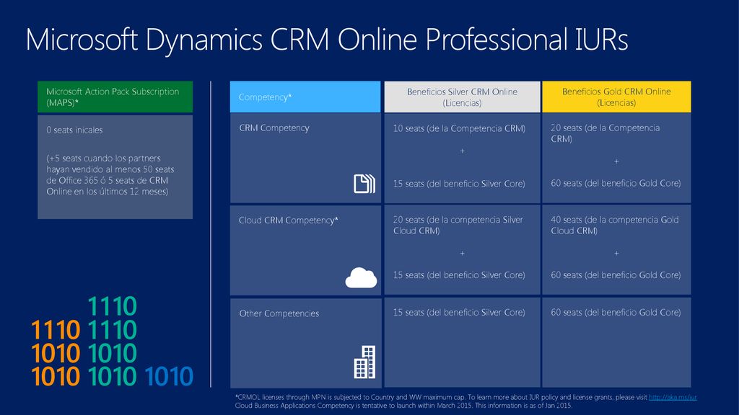
Task: Click the documents icon in CRM Competency cell
Action: [364, 184]
